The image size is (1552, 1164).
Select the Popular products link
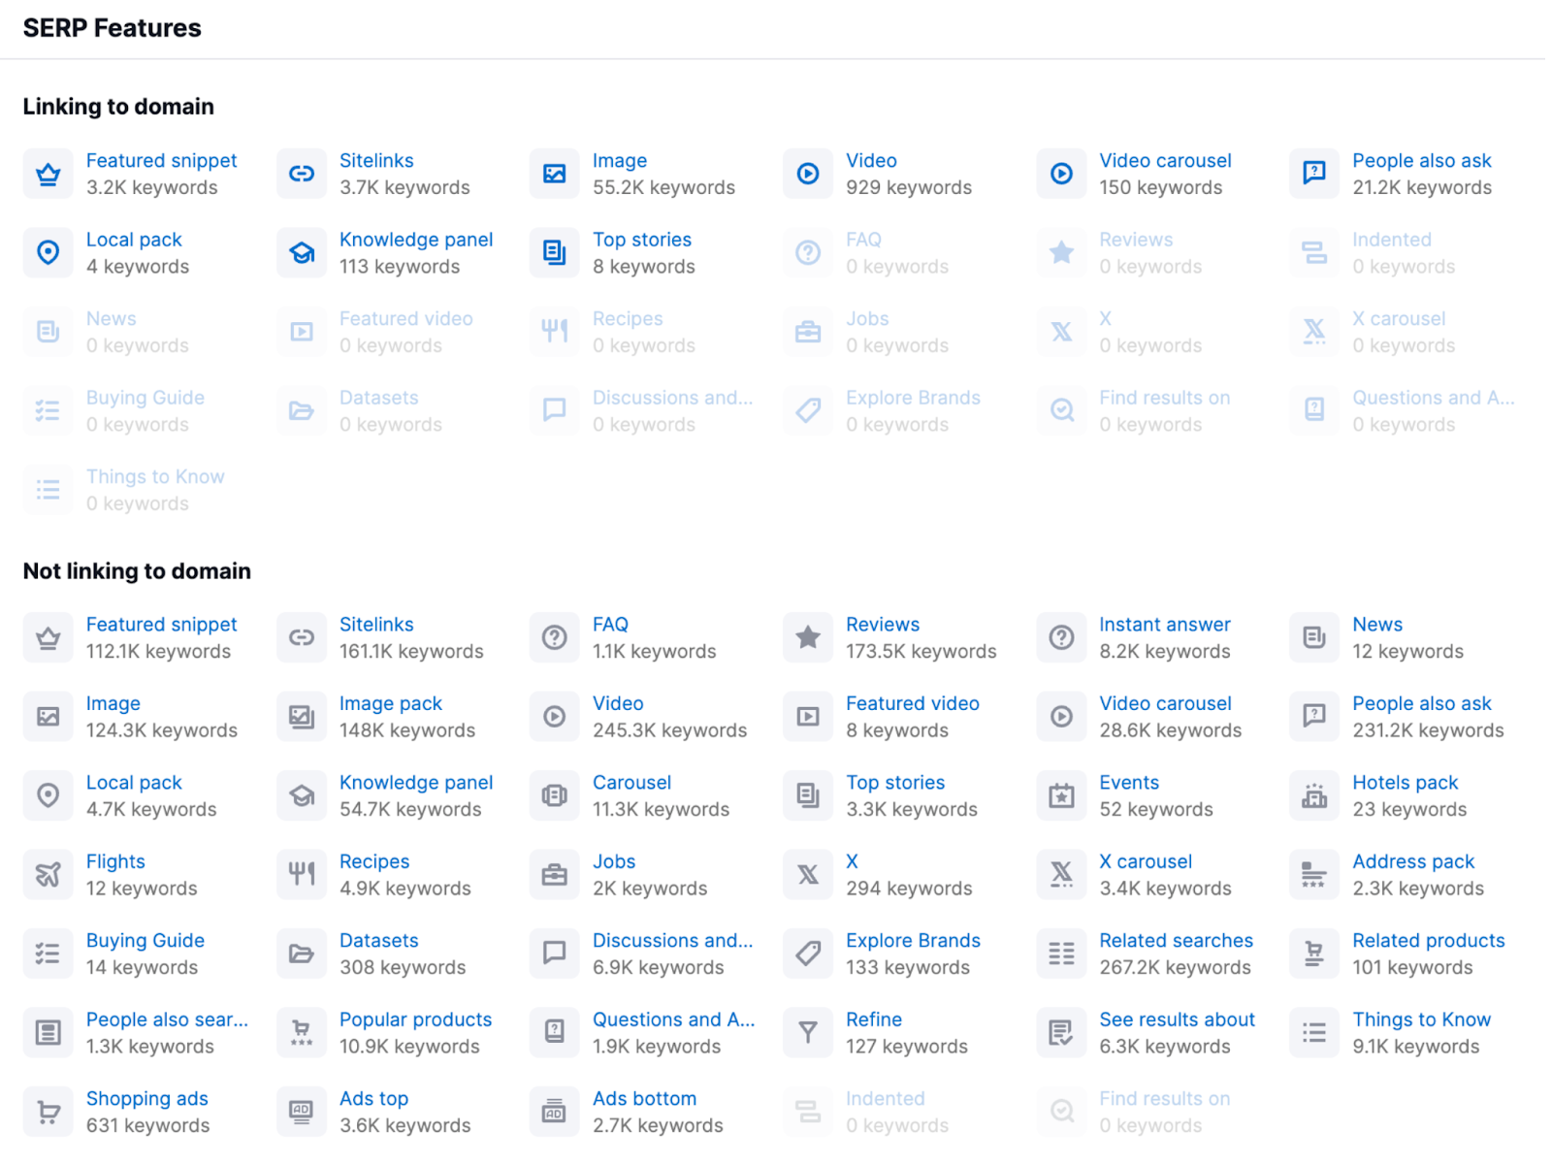pos(415,1019)
